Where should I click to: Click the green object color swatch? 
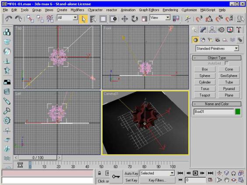click(237, 112)
